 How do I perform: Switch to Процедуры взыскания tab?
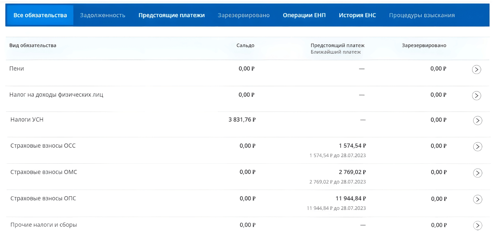[422, 15]
